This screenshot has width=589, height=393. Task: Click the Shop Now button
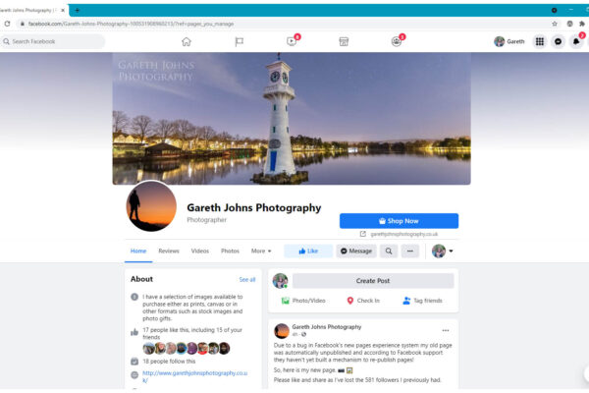point(399,221)
